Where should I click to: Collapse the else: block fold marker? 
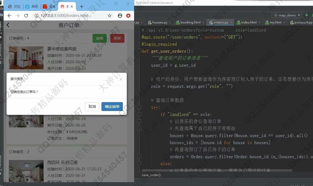[x=139, y=164]
